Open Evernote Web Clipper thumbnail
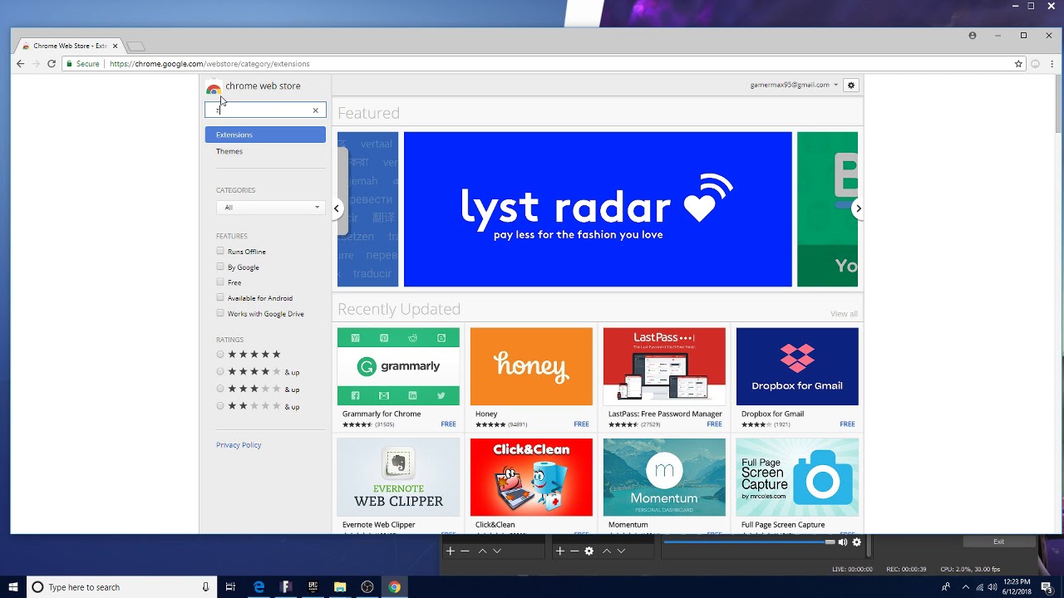The width and height of the screenshot is (1064, 598). (x=398, y=477)
